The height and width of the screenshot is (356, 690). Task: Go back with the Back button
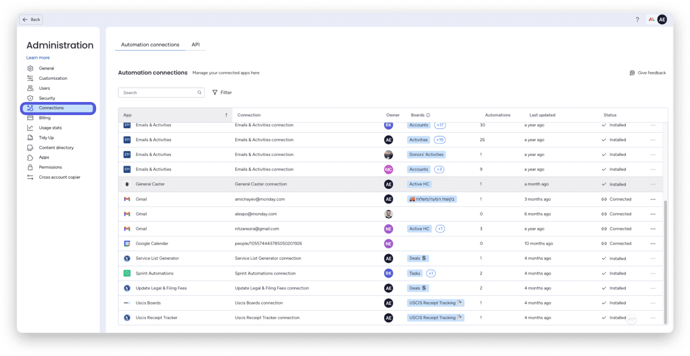[x=31, y=20]
